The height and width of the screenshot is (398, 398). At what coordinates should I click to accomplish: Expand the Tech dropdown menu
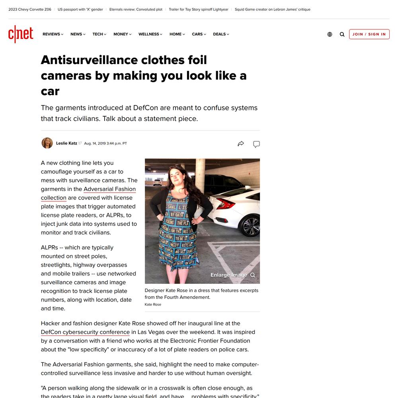(x=99, y=34)
